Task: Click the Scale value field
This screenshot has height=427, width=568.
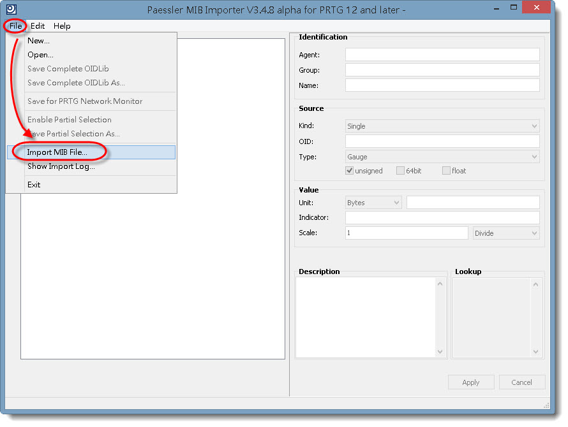Action: [x=407, y=233]
